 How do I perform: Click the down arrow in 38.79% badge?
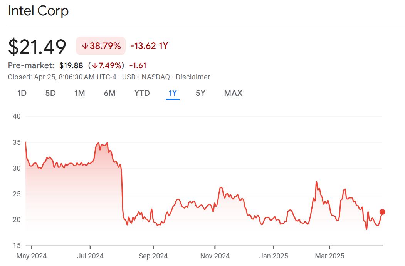(85, 46)
